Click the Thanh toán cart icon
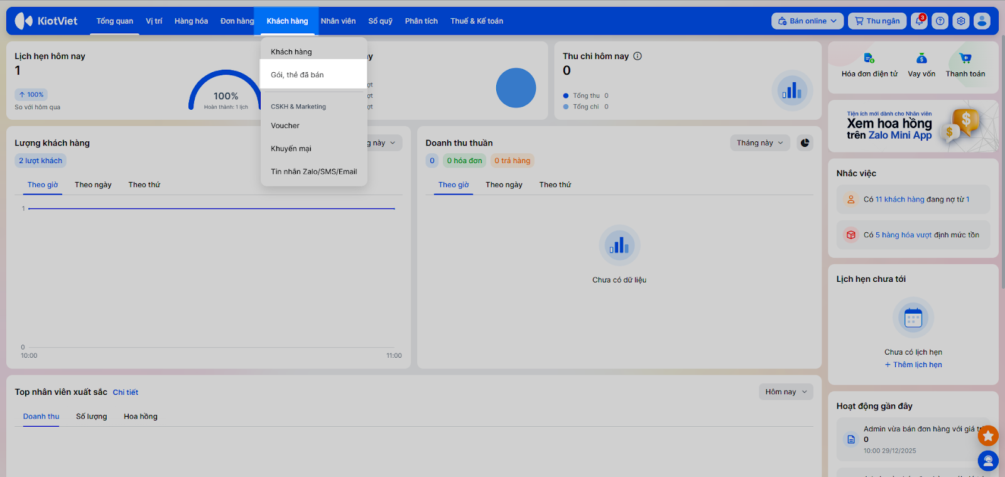This screenshot has height=477, width=1005. pos(965,58)
